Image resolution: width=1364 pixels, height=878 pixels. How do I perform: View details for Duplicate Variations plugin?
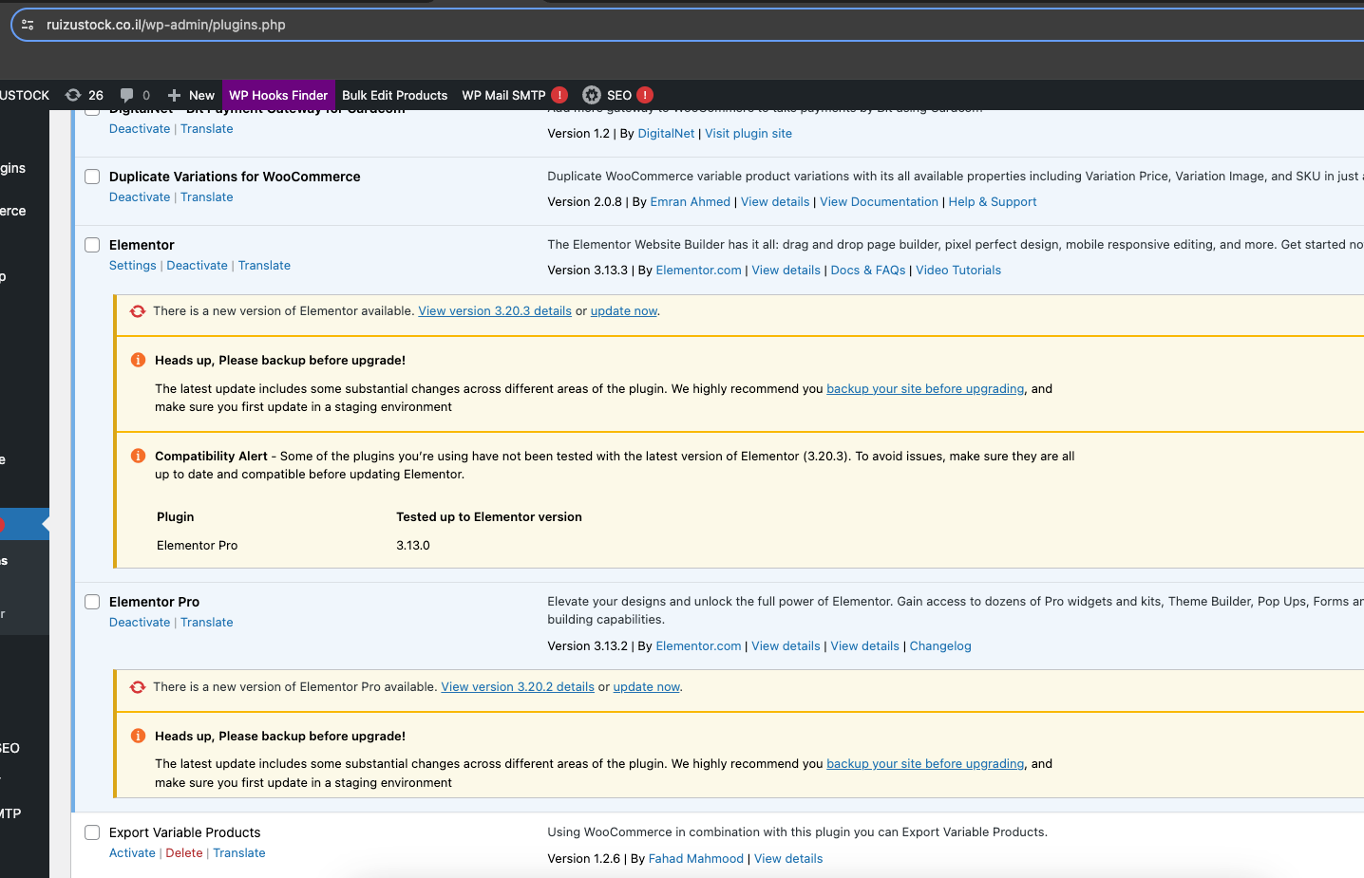pyautogui.click(x=775, y=202)
